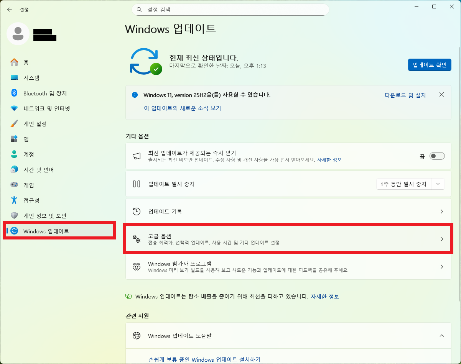Open 개인 정보 및 보안 shield icon

(14, 216)
